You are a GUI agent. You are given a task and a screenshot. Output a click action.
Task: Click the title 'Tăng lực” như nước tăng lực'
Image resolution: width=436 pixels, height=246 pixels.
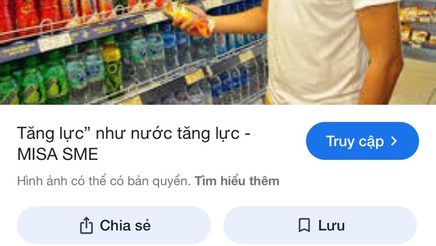(128, 133)
